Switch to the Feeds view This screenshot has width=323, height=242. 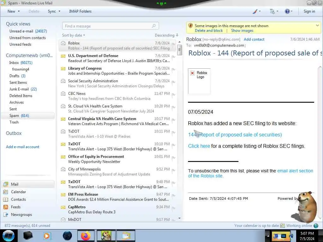click(x=16, y=207)
